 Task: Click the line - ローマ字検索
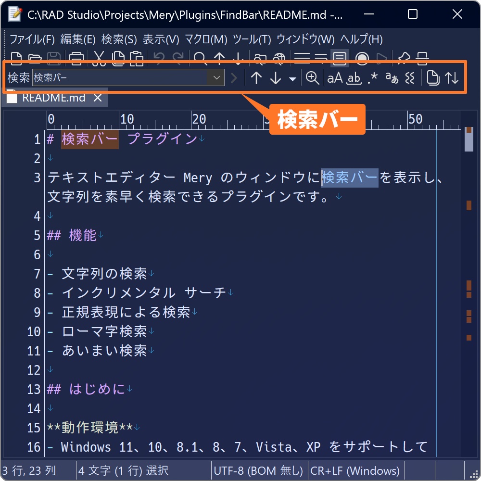[97, 331]
